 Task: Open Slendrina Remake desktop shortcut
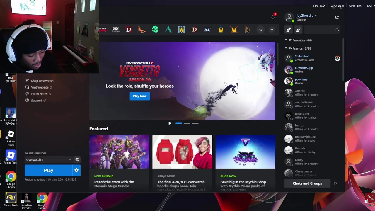(x=26, y=201)
